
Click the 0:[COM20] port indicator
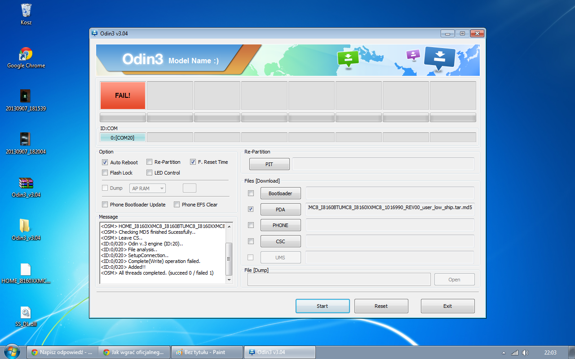(x=123, y=138)
